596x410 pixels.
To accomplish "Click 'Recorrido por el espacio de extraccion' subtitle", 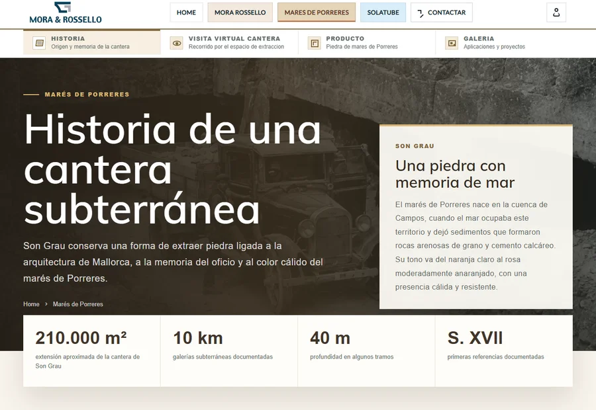I will 236,47.
